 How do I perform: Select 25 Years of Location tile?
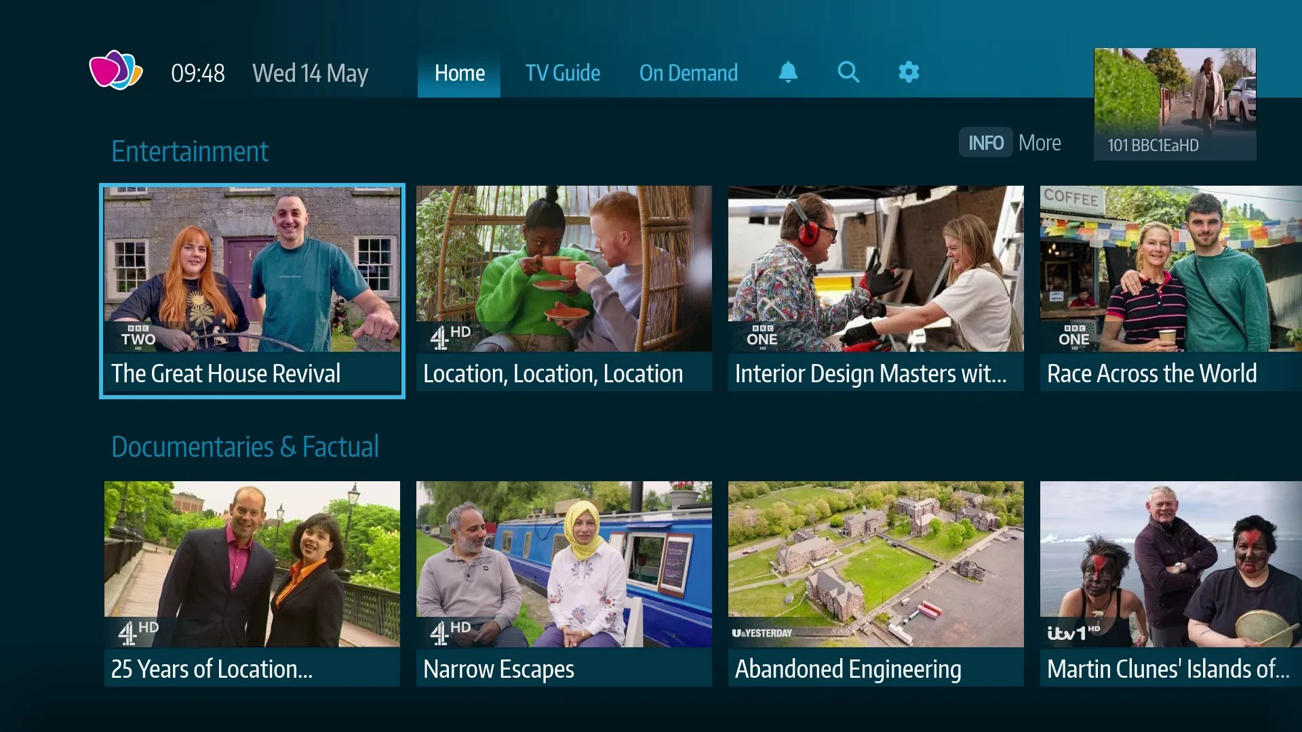252,584
